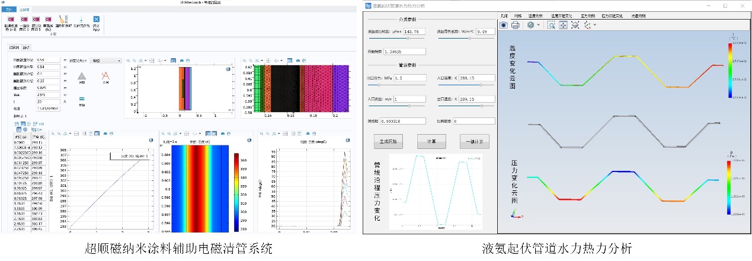752x261 pixels.
Task: Click the 计算 button between the two others
Action: pyautogui.click(x=431, y=142)
